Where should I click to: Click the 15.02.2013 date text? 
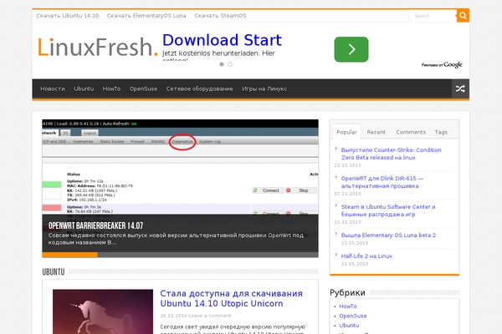[347, 222]
